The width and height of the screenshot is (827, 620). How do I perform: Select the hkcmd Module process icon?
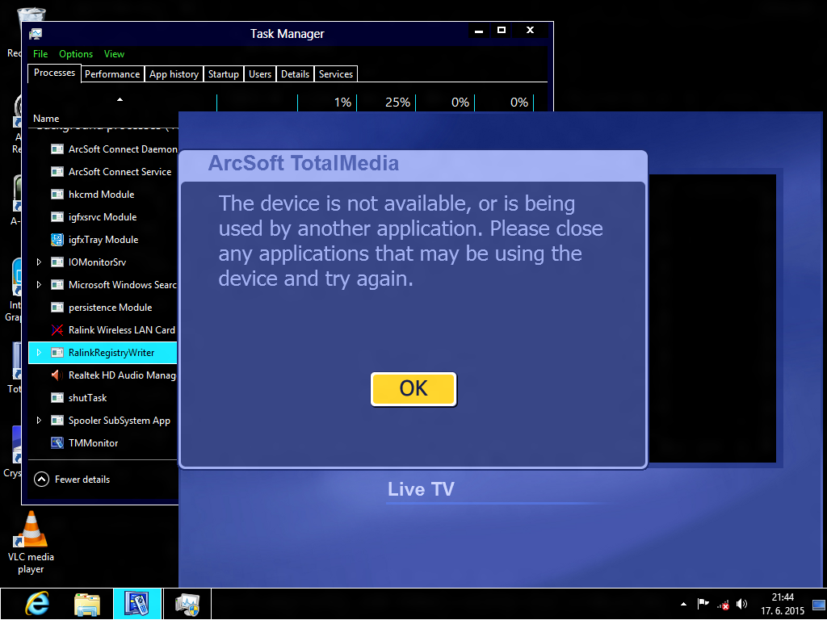(x=57, y=195)
